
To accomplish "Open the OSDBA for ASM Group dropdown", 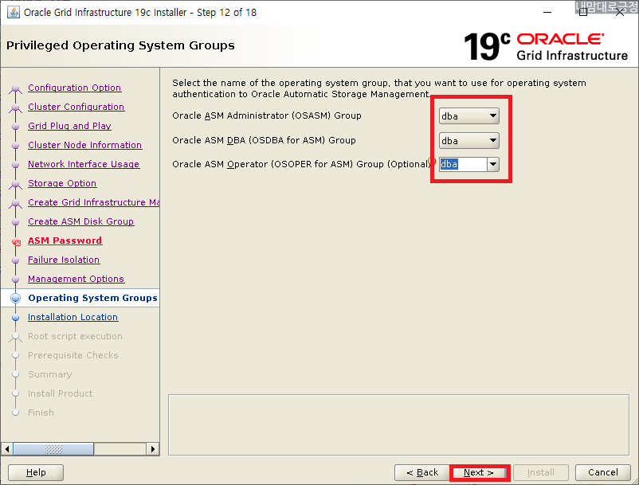I will (x=468, y=140).
